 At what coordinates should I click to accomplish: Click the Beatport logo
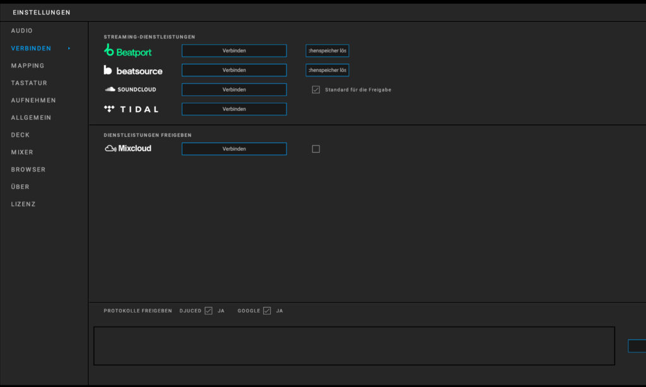click(127, 50)
